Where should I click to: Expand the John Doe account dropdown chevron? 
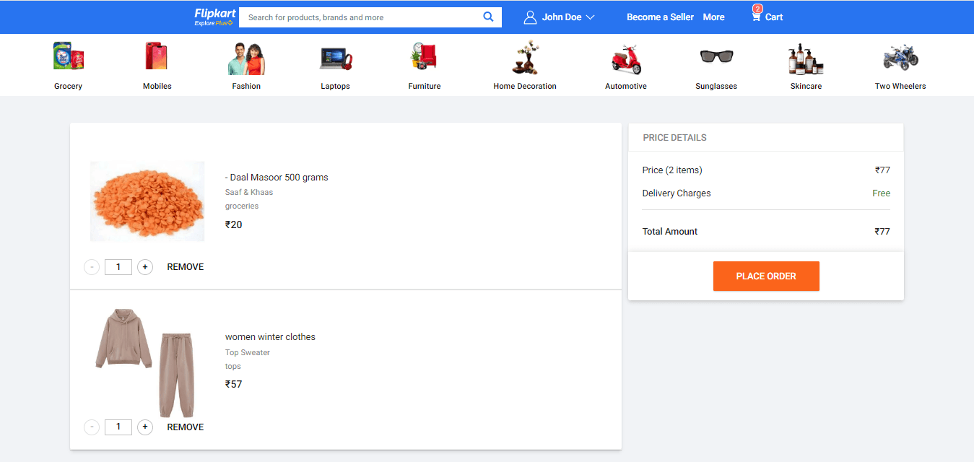[590, 17]
